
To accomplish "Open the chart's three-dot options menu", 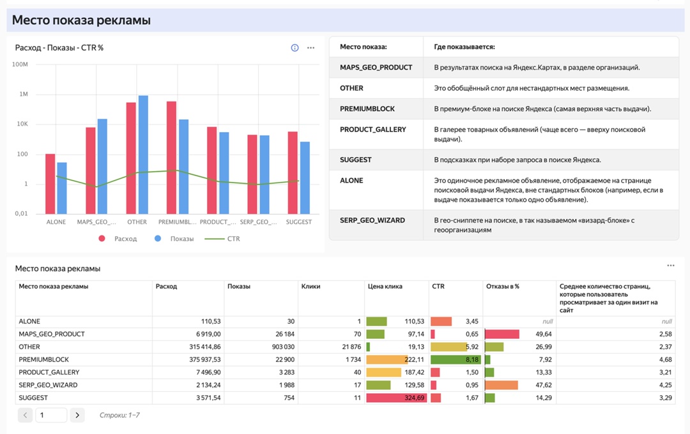I will pos(311,48).
